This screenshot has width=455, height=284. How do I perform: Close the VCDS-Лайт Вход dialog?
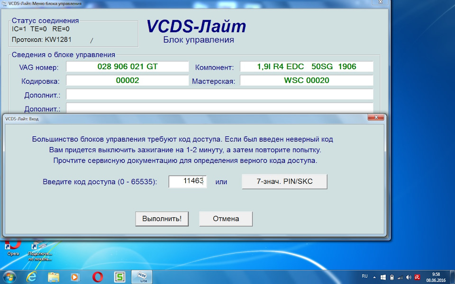(376, 117)
